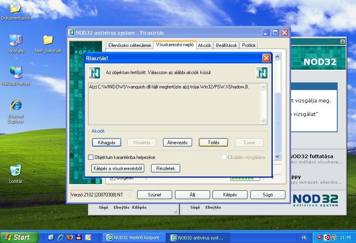Open the Beállítások tab

click(x=226, y=45)
